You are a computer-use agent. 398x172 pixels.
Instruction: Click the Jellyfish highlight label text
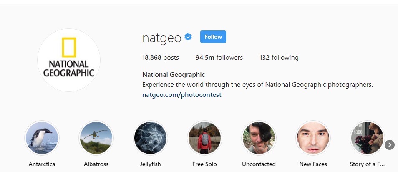[150, 164]
